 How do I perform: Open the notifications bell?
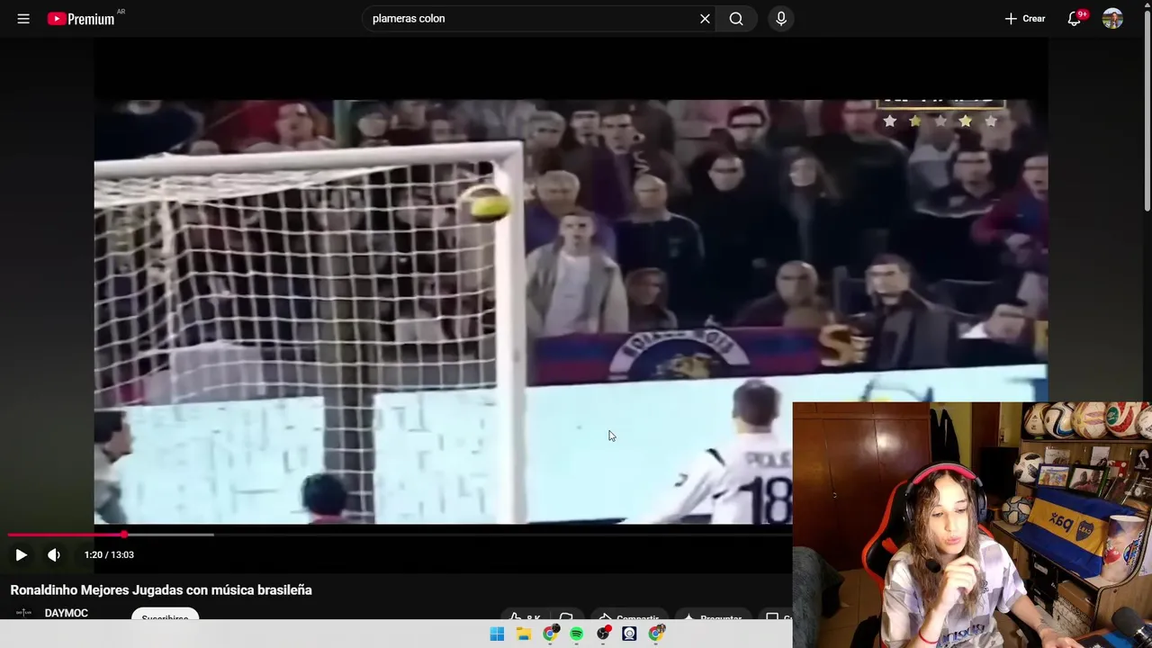1075,18
